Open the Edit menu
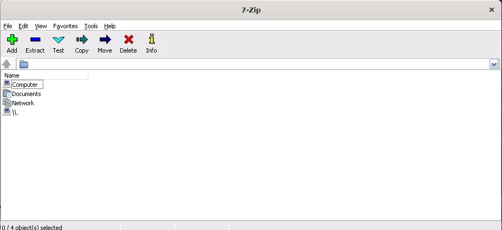Image resolution: width=502 pixels, height=230 pixels. [23, 26]
